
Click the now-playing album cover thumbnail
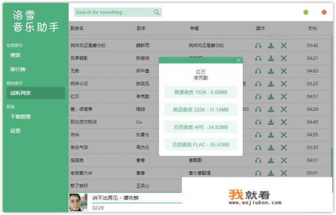click(78, 202)
